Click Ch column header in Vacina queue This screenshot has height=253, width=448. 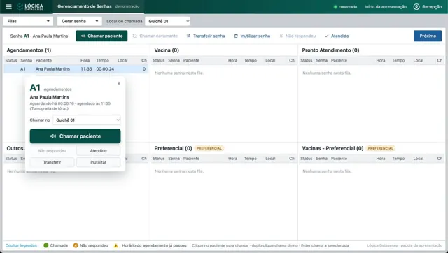pos(292,61)
